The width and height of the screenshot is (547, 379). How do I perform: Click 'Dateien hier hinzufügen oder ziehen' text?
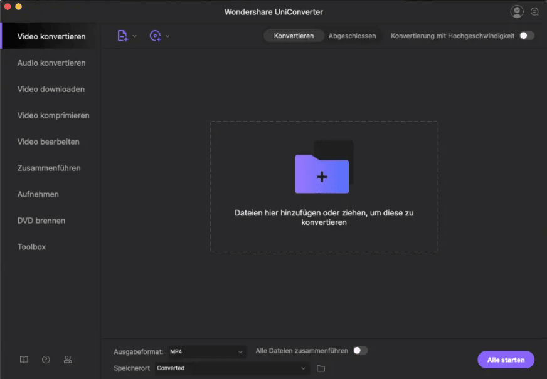coord(324,217)
